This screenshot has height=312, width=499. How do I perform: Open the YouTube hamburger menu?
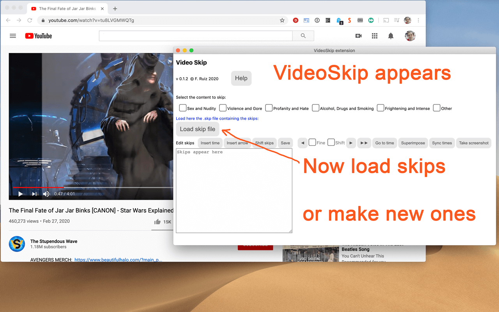tap(12, 35)
